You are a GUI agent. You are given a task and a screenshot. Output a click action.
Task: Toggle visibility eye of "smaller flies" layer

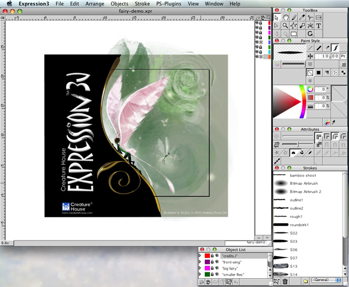pos(217,274)
